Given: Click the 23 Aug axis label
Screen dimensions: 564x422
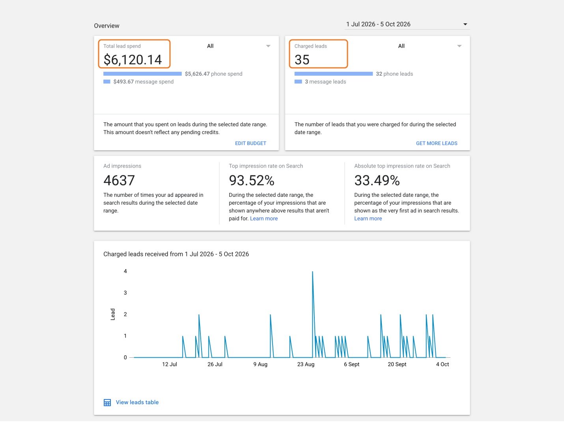Looking at the screenshot, I should tap(306, 364).
